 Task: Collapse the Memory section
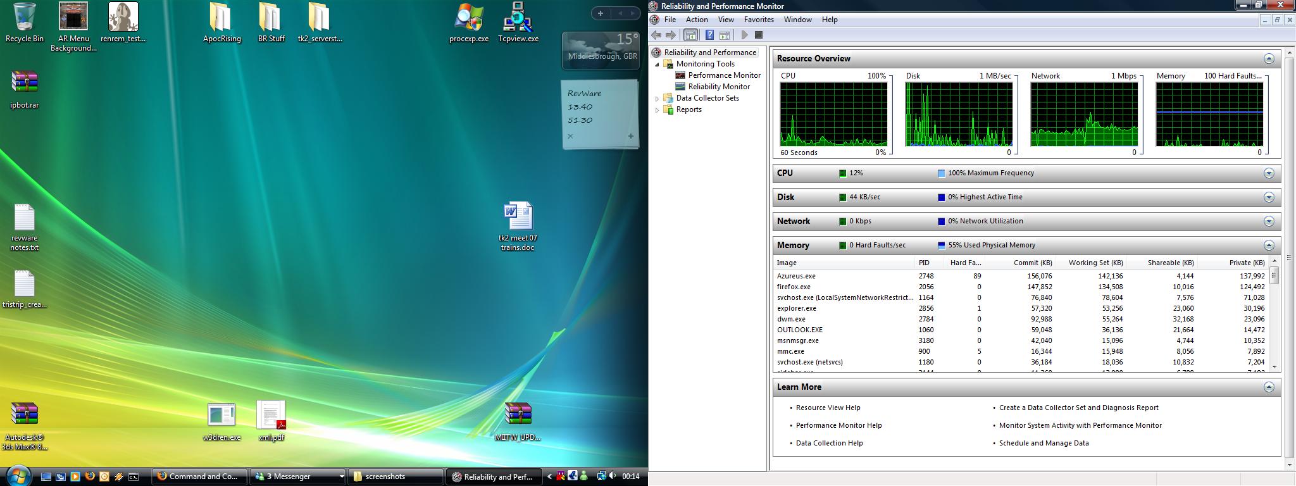click(x=1268, y=246)
